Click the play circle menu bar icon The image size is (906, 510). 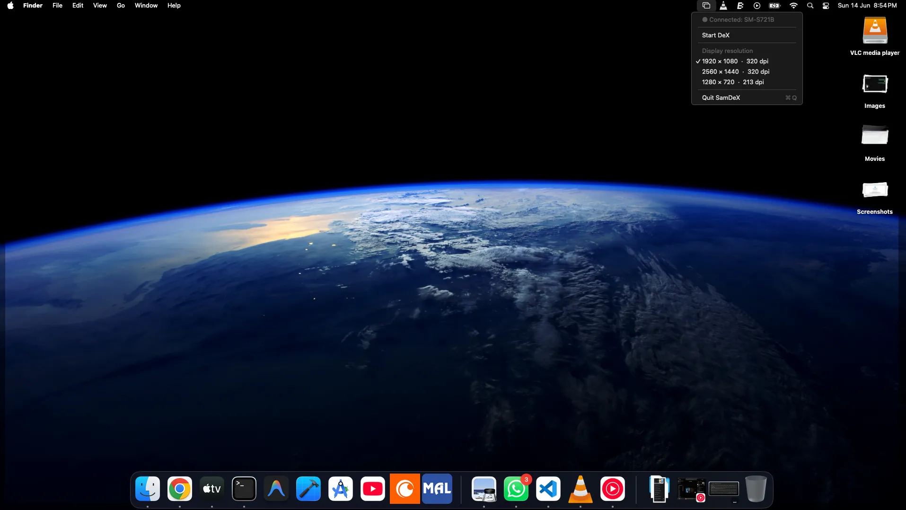(757, 6)
